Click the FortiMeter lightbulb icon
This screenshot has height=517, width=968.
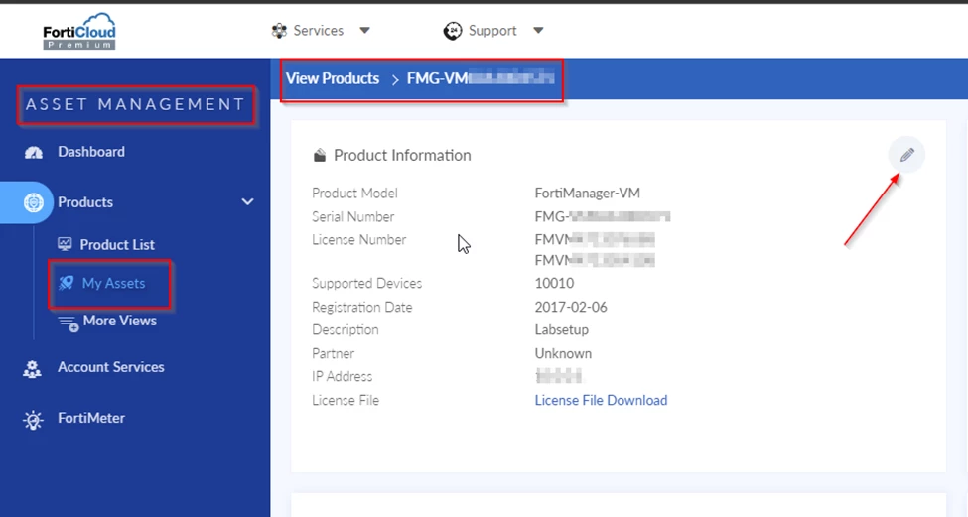pyautogui.click(x=33, y=420)
